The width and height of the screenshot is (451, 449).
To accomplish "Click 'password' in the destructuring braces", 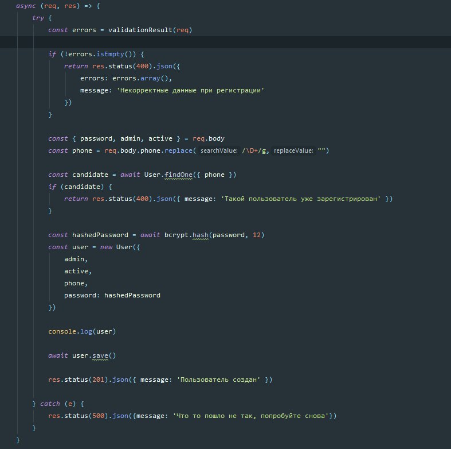I will click(96, 138).
